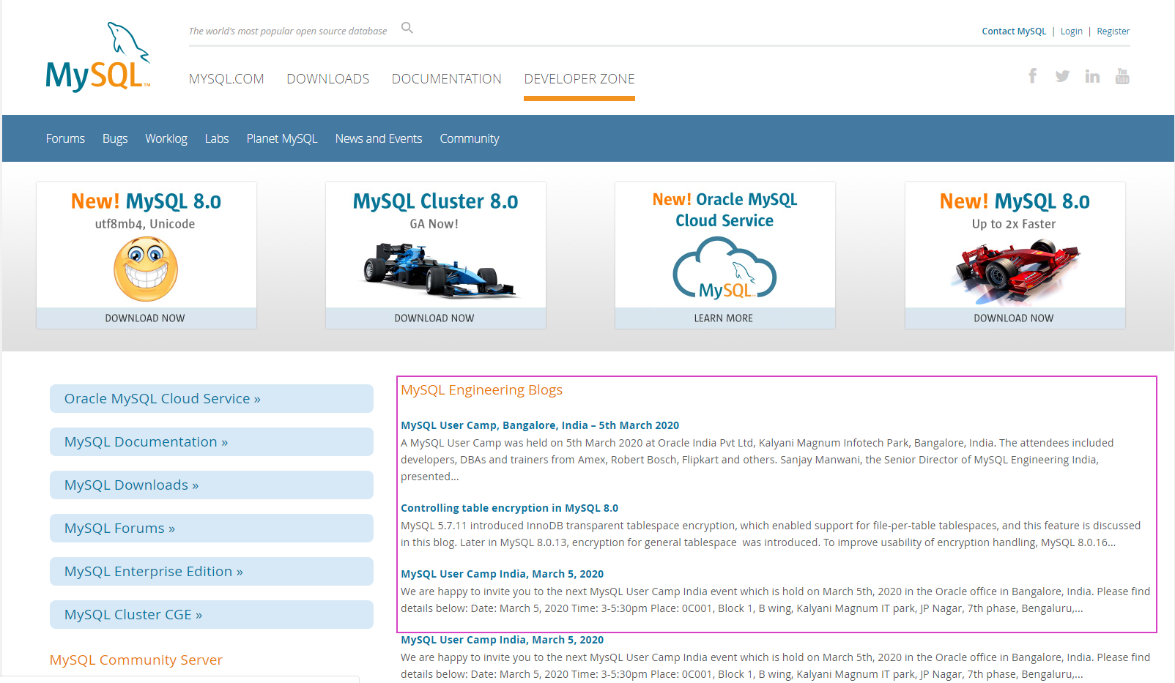Screen dimensions: 1175x683
Task: Select the DEVELOPER ZONE tab
Action: click(579, 79)
